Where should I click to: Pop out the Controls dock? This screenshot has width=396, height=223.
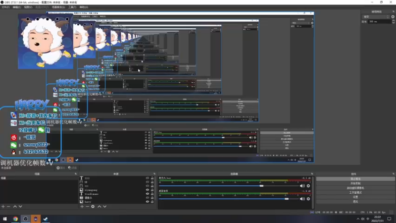click(393, 174)
